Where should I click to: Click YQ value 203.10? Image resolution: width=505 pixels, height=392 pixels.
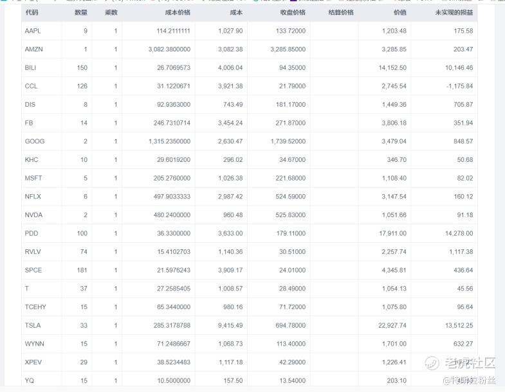(x=397, y=380)
